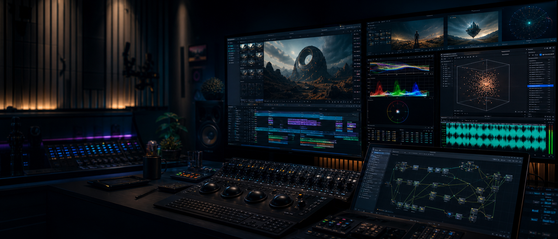Open the floating castle viewer clip

click(x=473, y=29)
